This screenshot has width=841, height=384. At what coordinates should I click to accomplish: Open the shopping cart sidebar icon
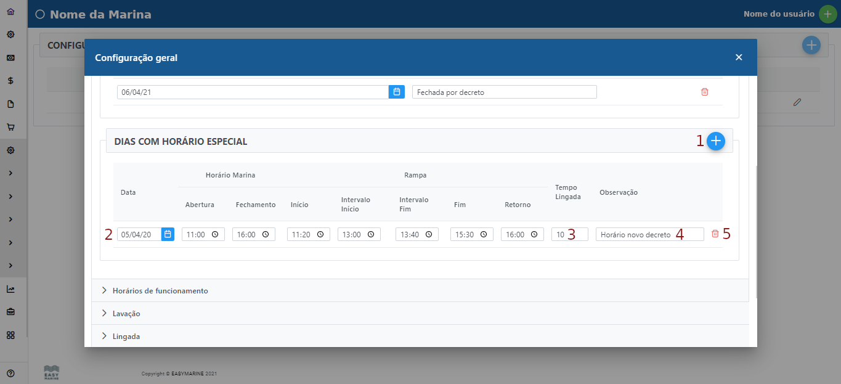pos(10,128)
